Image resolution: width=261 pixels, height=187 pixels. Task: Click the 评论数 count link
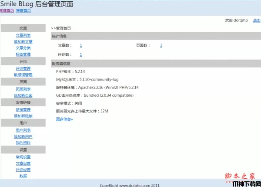point(81,54)
